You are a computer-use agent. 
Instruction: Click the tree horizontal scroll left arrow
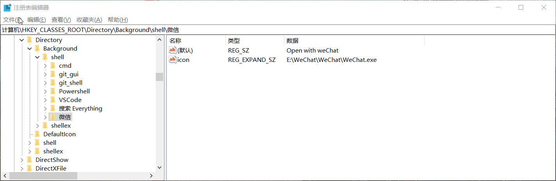pos(5,176)
